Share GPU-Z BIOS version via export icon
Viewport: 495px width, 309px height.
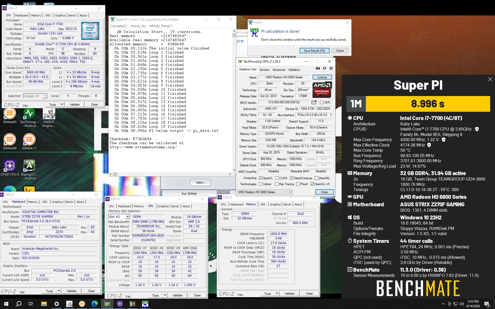314,102
